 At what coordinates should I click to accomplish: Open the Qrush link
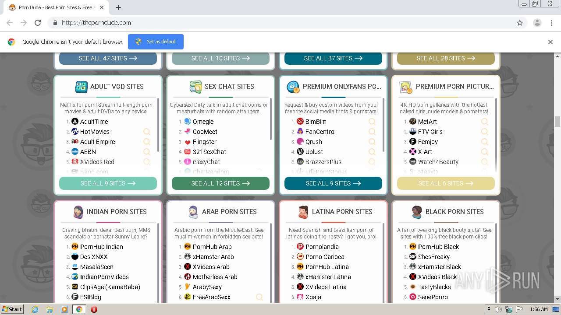(x=314, y=142)
